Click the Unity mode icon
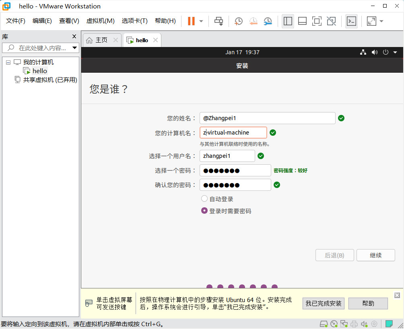The height and width of the screenshot is (329, 404). pos(331,21)
